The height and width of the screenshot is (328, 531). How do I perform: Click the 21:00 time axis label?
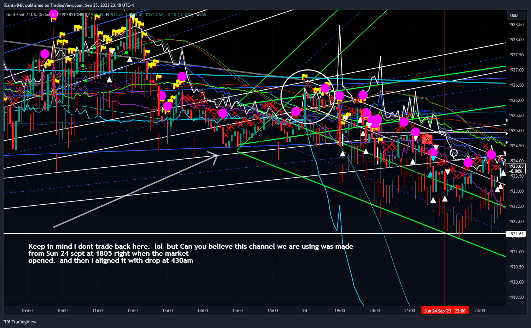pyautogui.click(x=410, y=311)
